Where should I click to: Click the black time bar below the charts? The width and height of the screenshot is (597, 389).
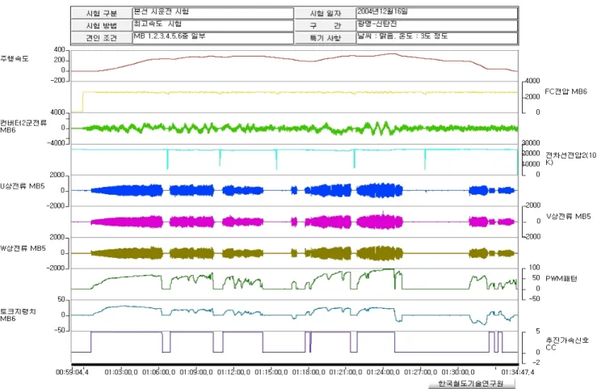tap(295, 364)
